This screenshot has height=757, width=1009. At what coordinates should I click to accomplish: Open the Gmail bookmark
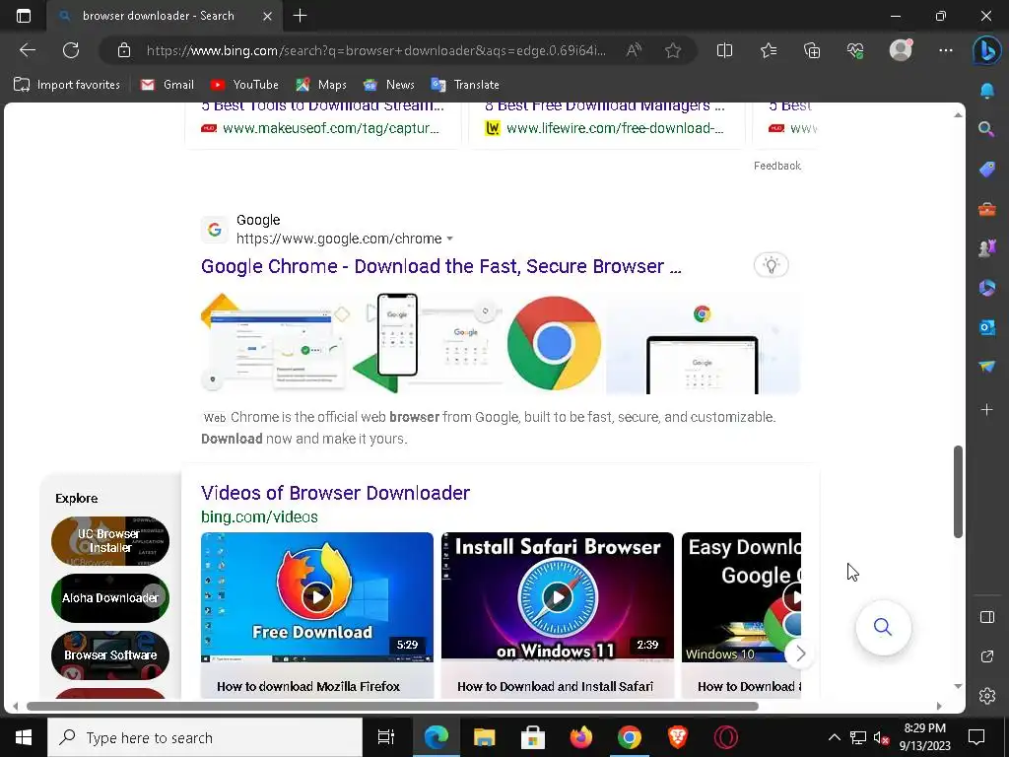click(x=168, y=85)
